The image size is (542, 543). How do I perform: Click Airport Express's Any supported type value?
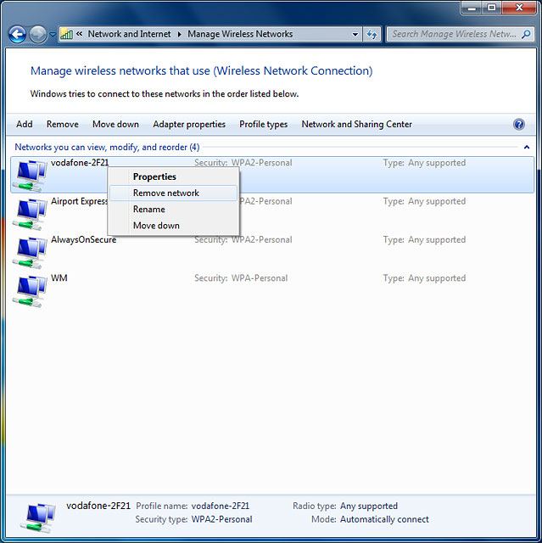click(x=437, y=201)
